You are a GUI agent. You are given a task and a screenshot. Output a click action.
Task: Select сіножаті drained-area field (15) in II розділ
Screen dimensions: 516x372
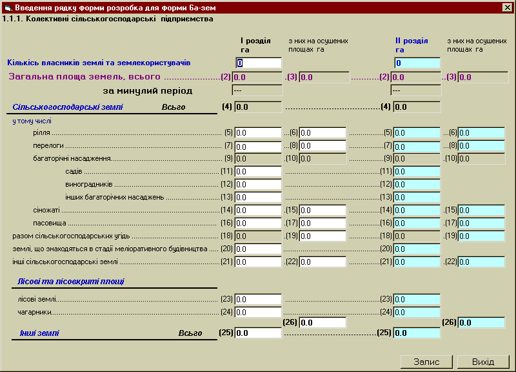pyautogui.click(x=481, y=210)
